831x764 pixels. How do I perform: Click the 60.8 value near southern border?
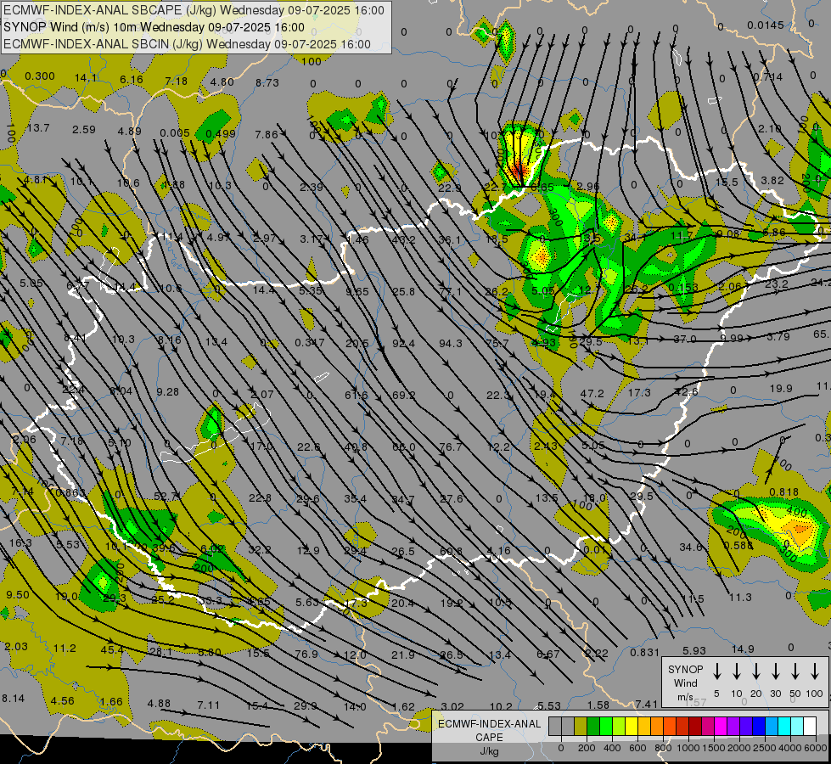pyautogui.click(x=450, y=552)
